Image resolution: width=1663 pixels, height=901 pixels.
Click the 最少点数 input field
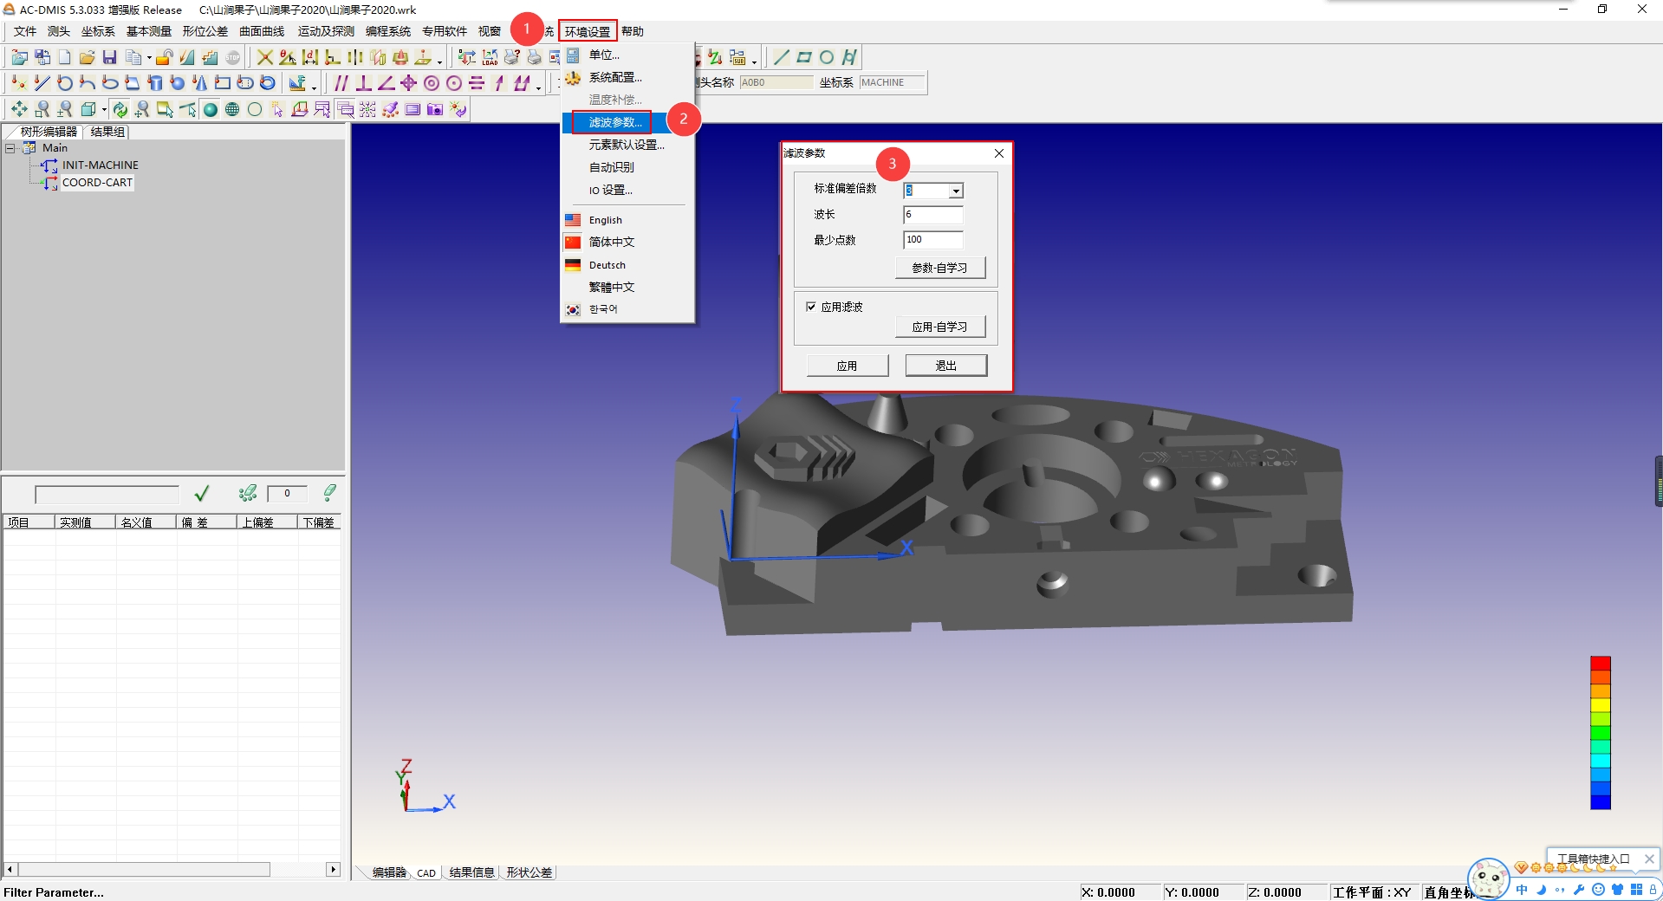point(933,240)
